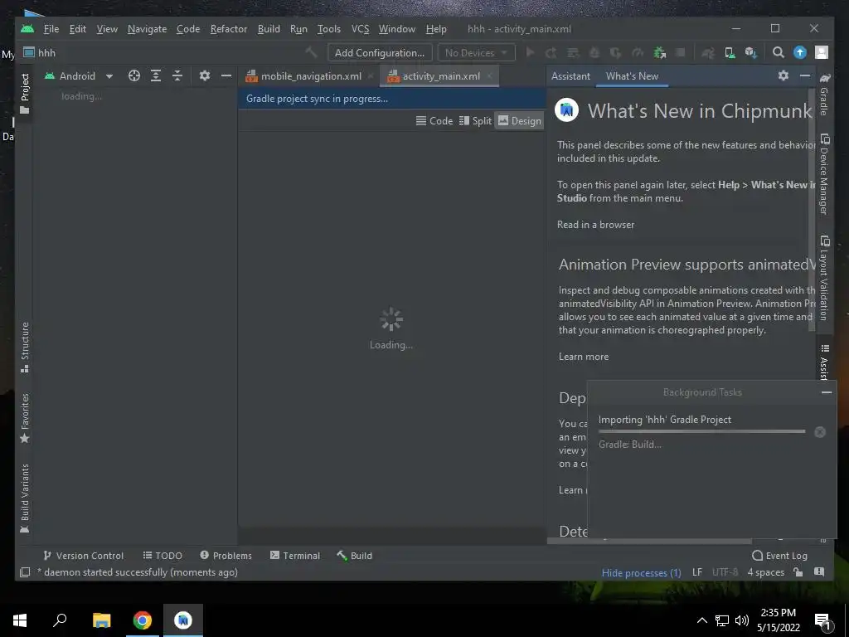Click the Expand All icon in Project panel
The height and width of the screenshot is (637, 849).
pyautogui.click(x=156, y=75)
